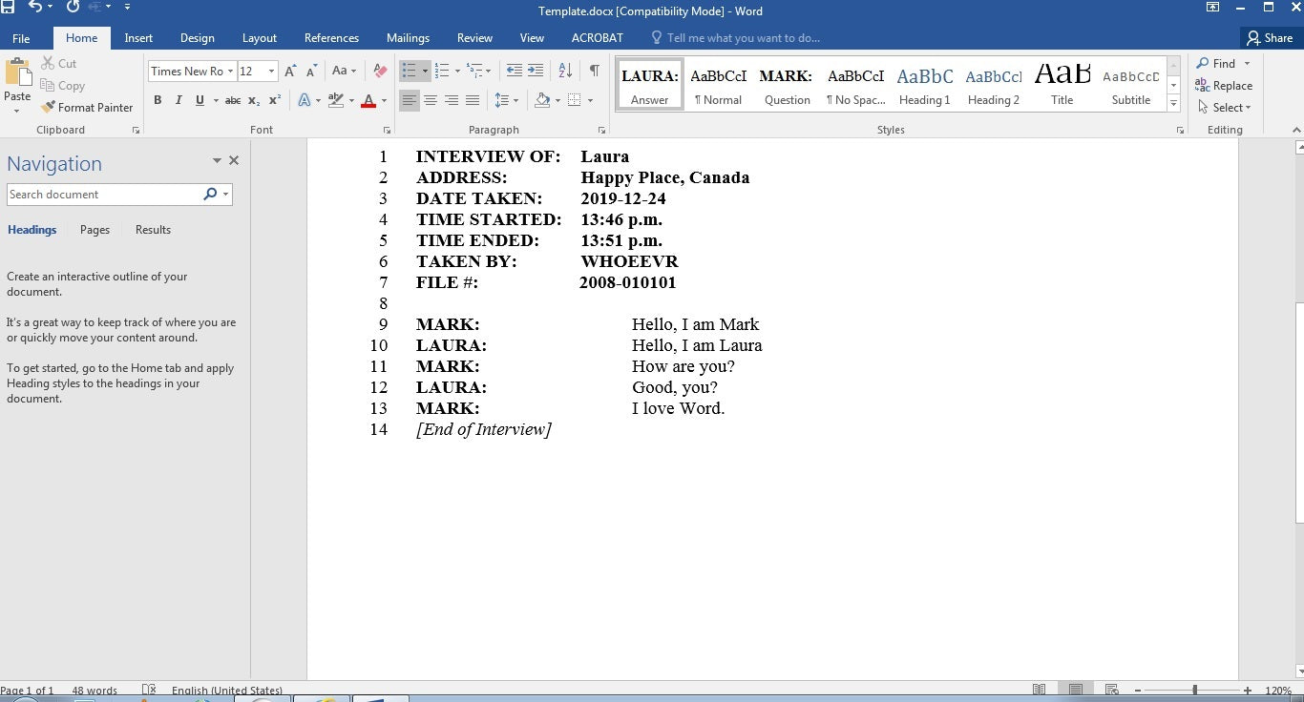Click the Replace button in Editing group
The height and width of the screenshot is (702, 1304).
click(x=1224, y=86)
